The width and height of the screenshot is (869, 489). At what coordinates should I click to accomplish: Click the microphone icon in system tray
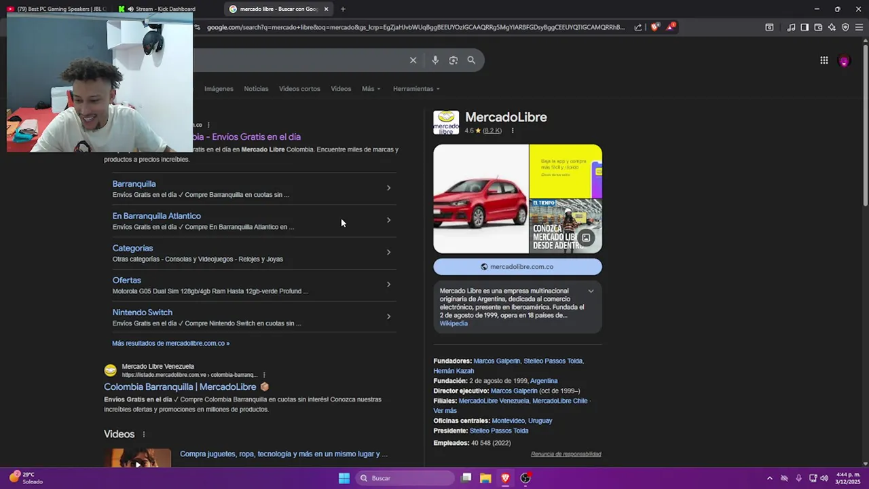798,478
